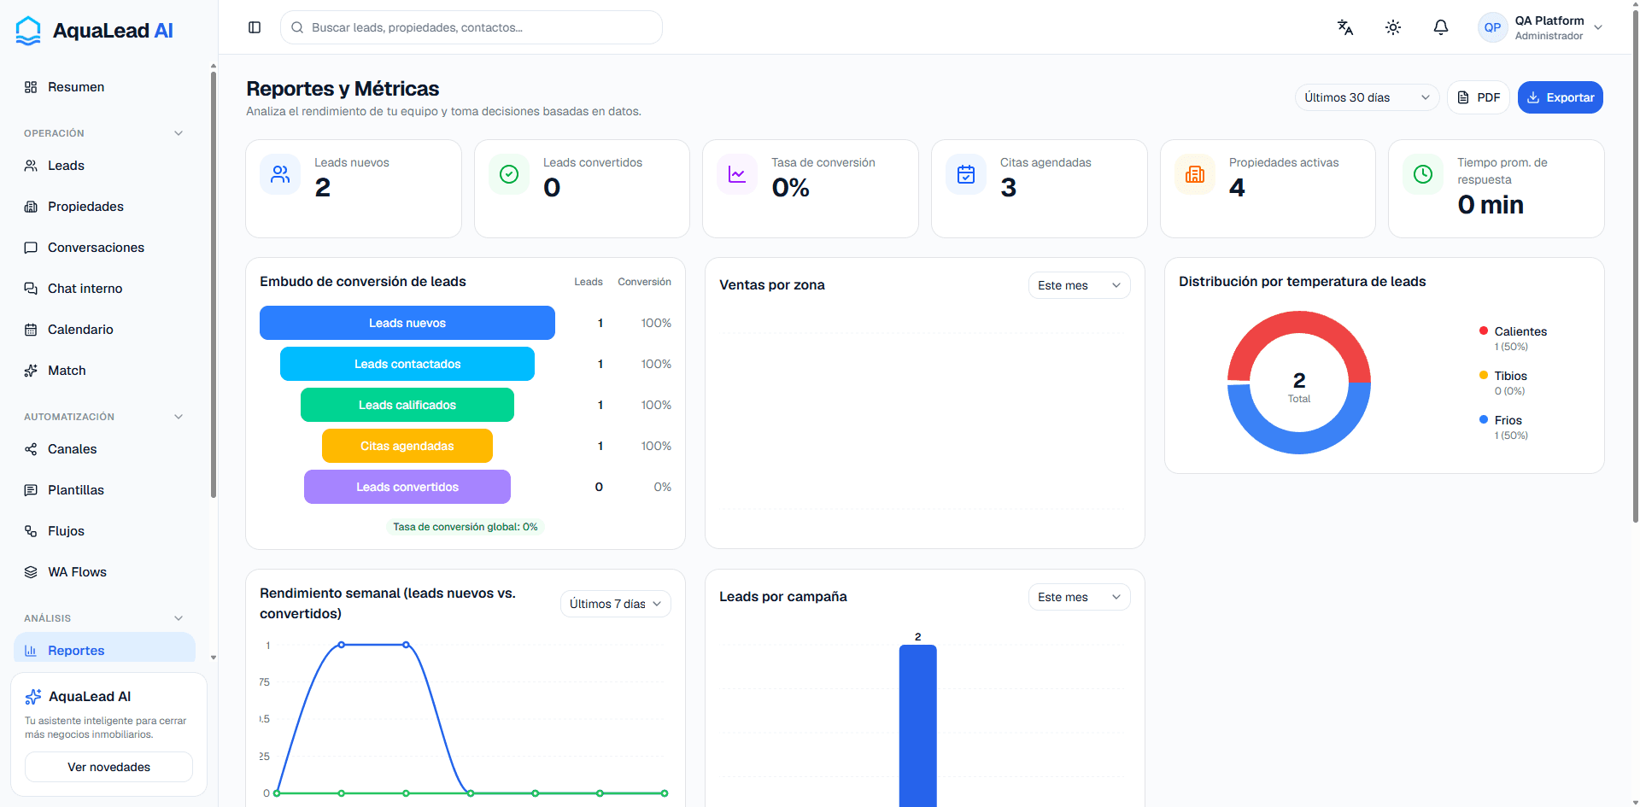This screenshot has width=1640, height=807.
Task: Collapse the OPERACIÓN sidebar section
Action: (x=179, y=133)
